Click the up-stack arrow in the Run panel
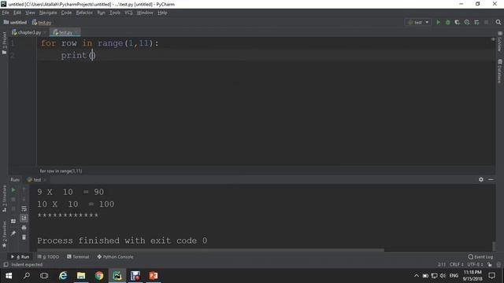This screenshot has width=504, height=283. (24, 190)
